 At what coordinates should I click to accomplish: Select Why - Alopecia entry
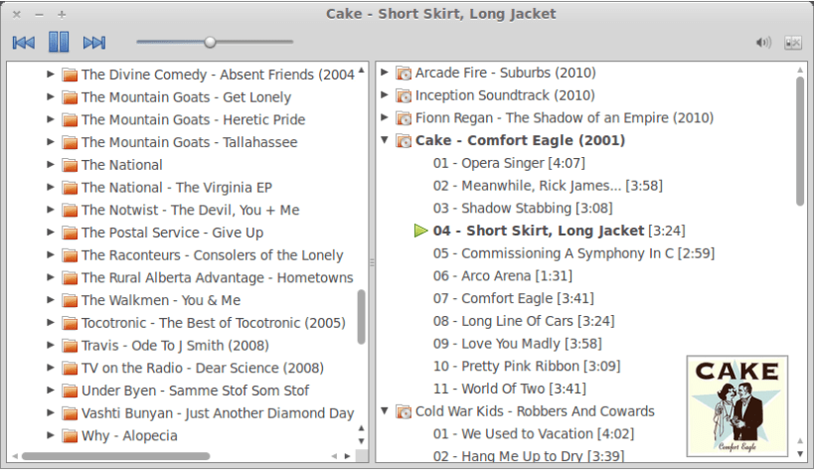point(129,435)
